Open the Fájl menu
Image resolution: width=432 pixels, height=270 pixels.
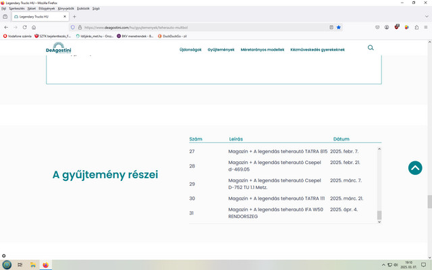pyautogui.click(x=3, y=9)
